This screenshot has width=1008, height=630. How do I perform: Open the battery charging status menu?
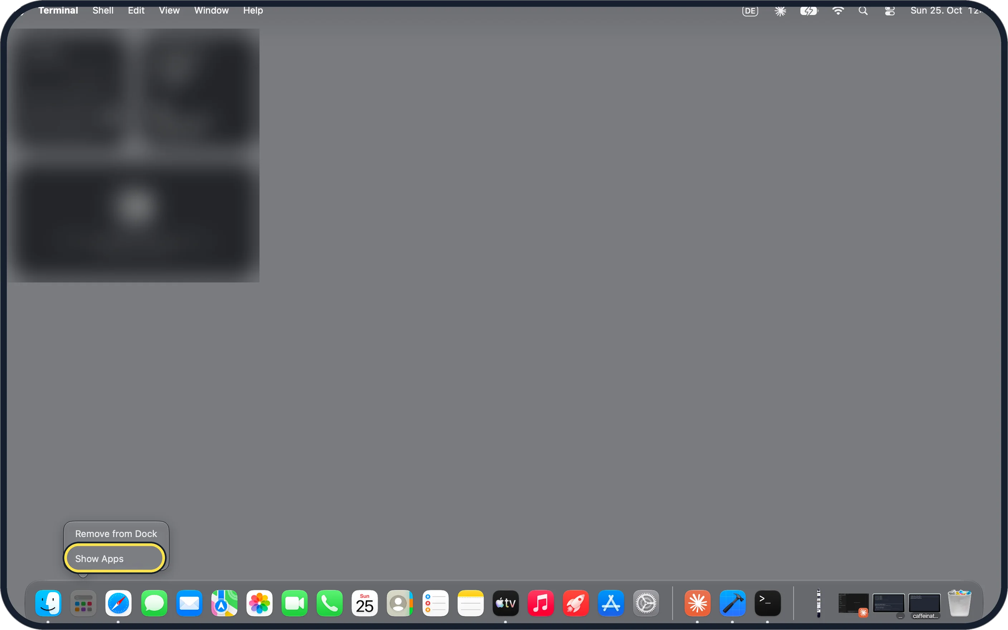point(809,11)
